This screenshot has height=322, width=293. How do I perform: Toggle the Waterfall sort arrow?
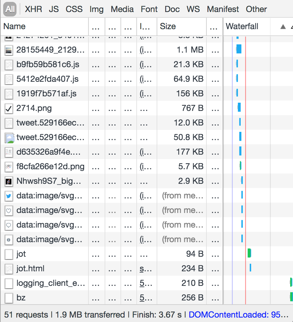coord(283,27)
